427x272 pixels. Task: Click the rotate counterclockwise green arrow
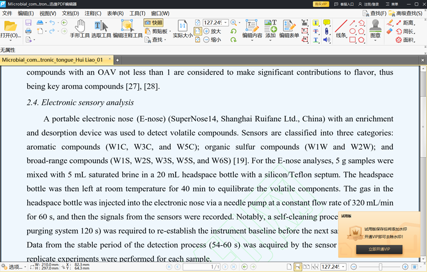(233, 32)
